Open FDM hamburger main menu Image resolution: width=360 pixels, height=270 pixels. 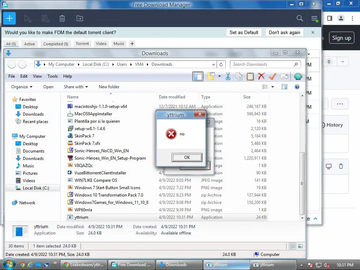coord(314,18)
